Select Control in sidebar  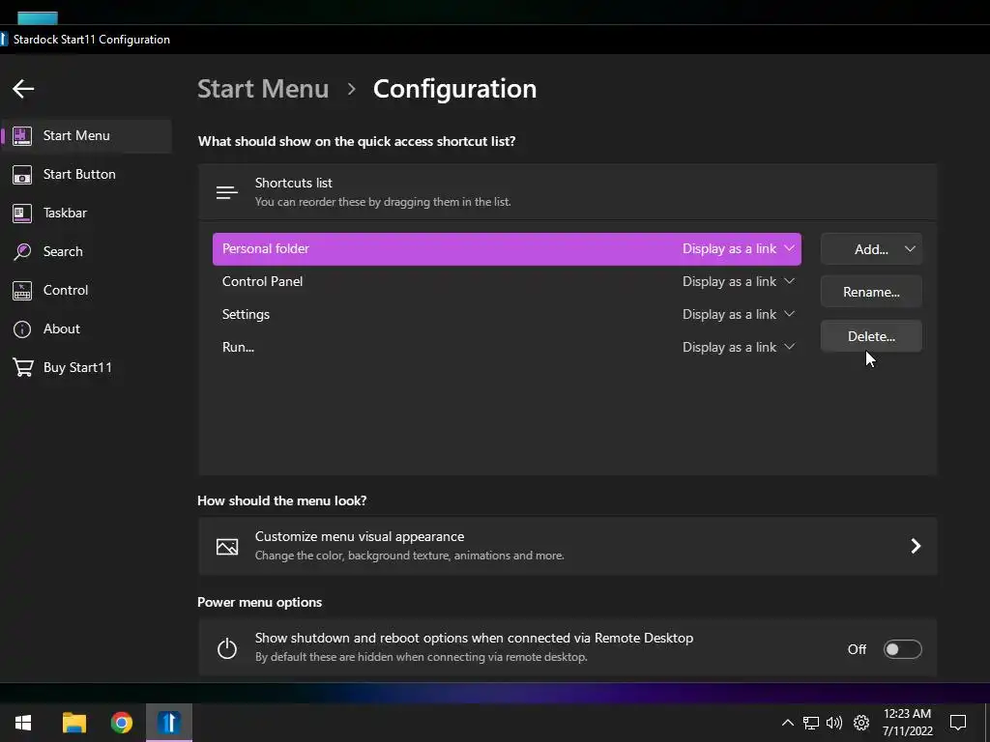pos(87,290)
